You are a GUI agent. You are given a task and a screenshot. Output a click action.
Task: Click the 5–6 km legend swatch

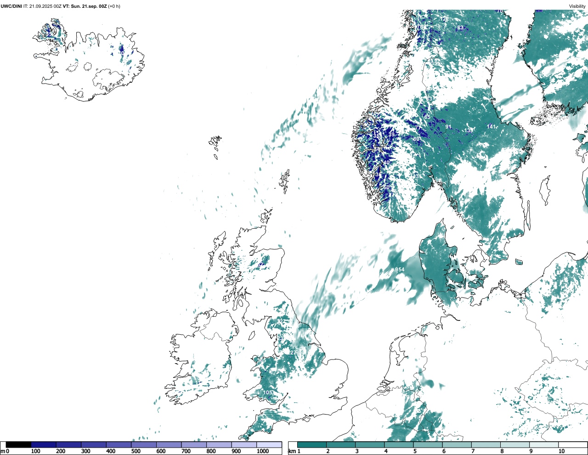tap(428, 444)
